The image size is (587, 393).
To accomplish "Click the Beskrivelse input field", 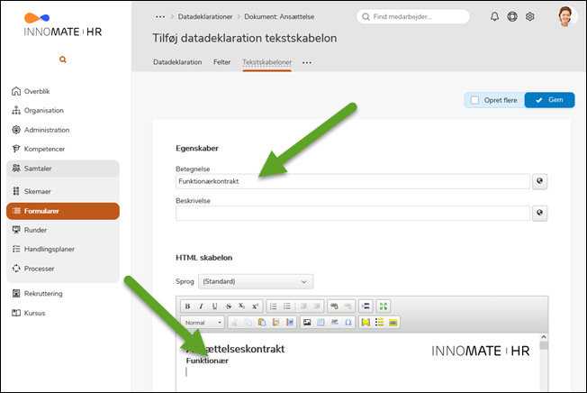I will pyautogui.click(x=352, y=213).
